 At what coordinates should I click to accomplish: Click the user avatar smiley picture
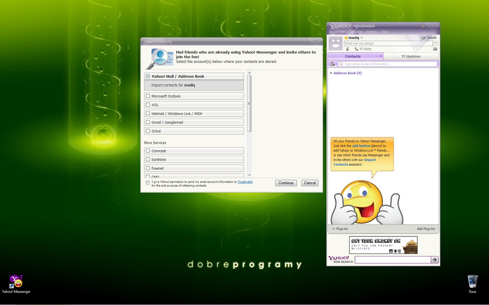point(336,43)
